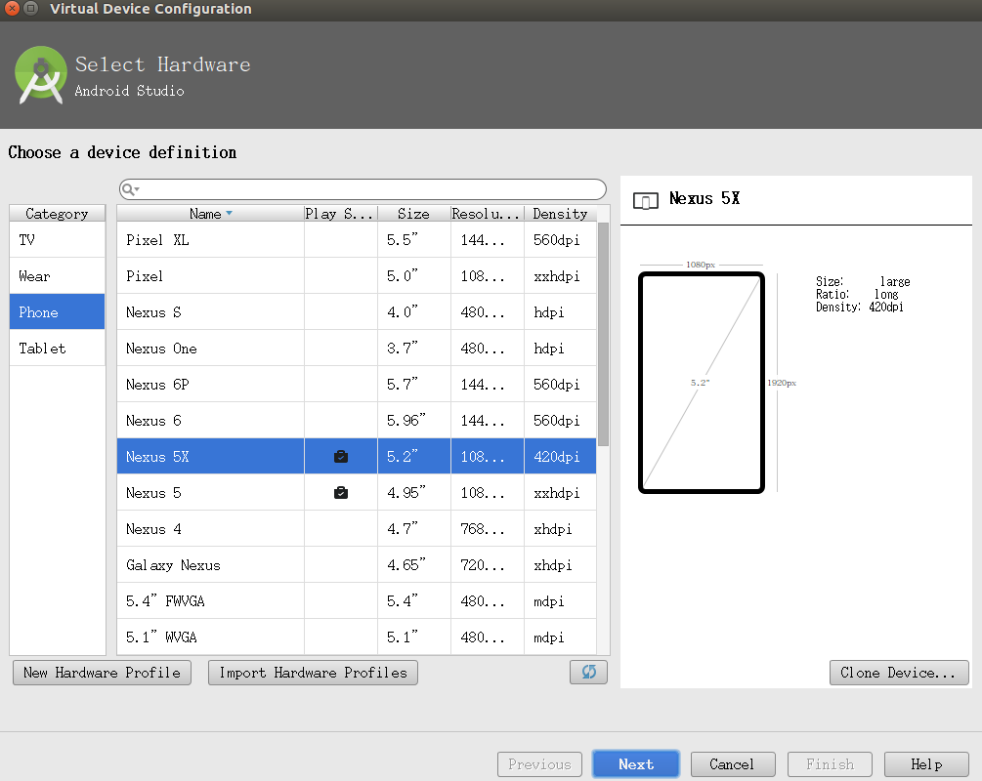Select the TV category
This screenshot has height=781, width=982.
tap(57, 240)
